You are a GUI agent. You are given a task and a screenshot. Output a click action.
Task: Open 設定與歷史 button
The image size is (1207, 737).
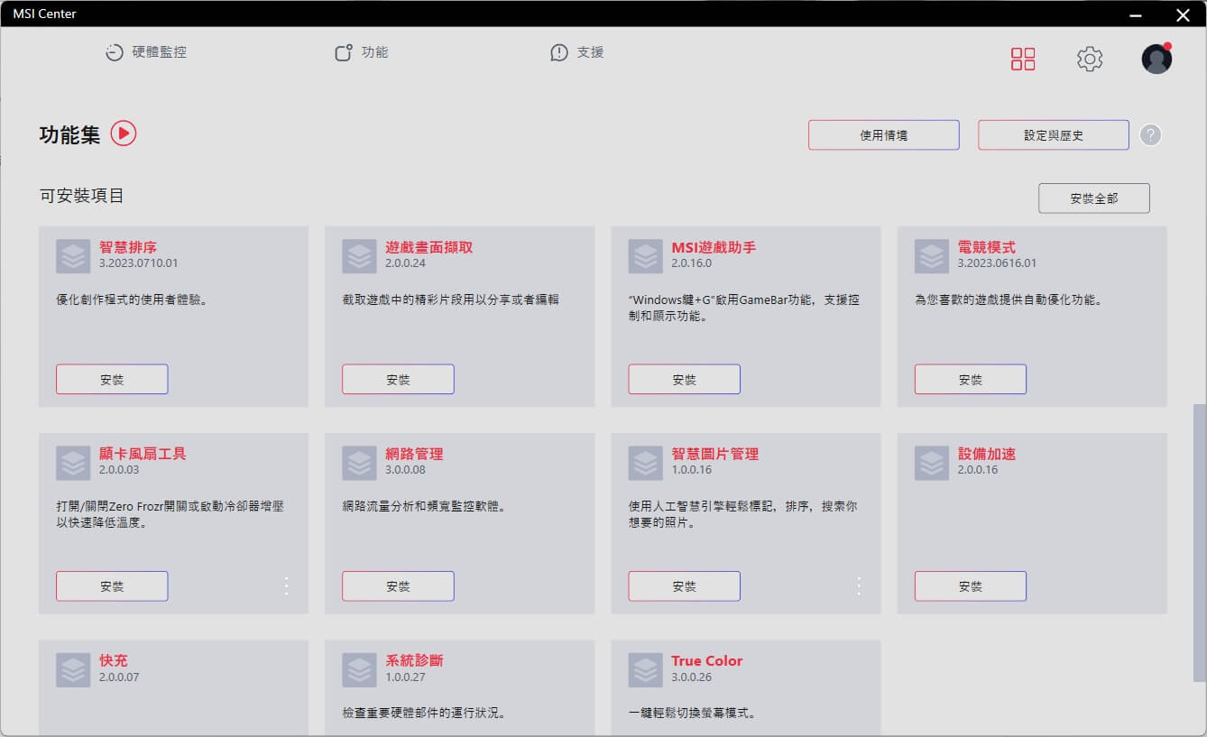point(1054,135)
